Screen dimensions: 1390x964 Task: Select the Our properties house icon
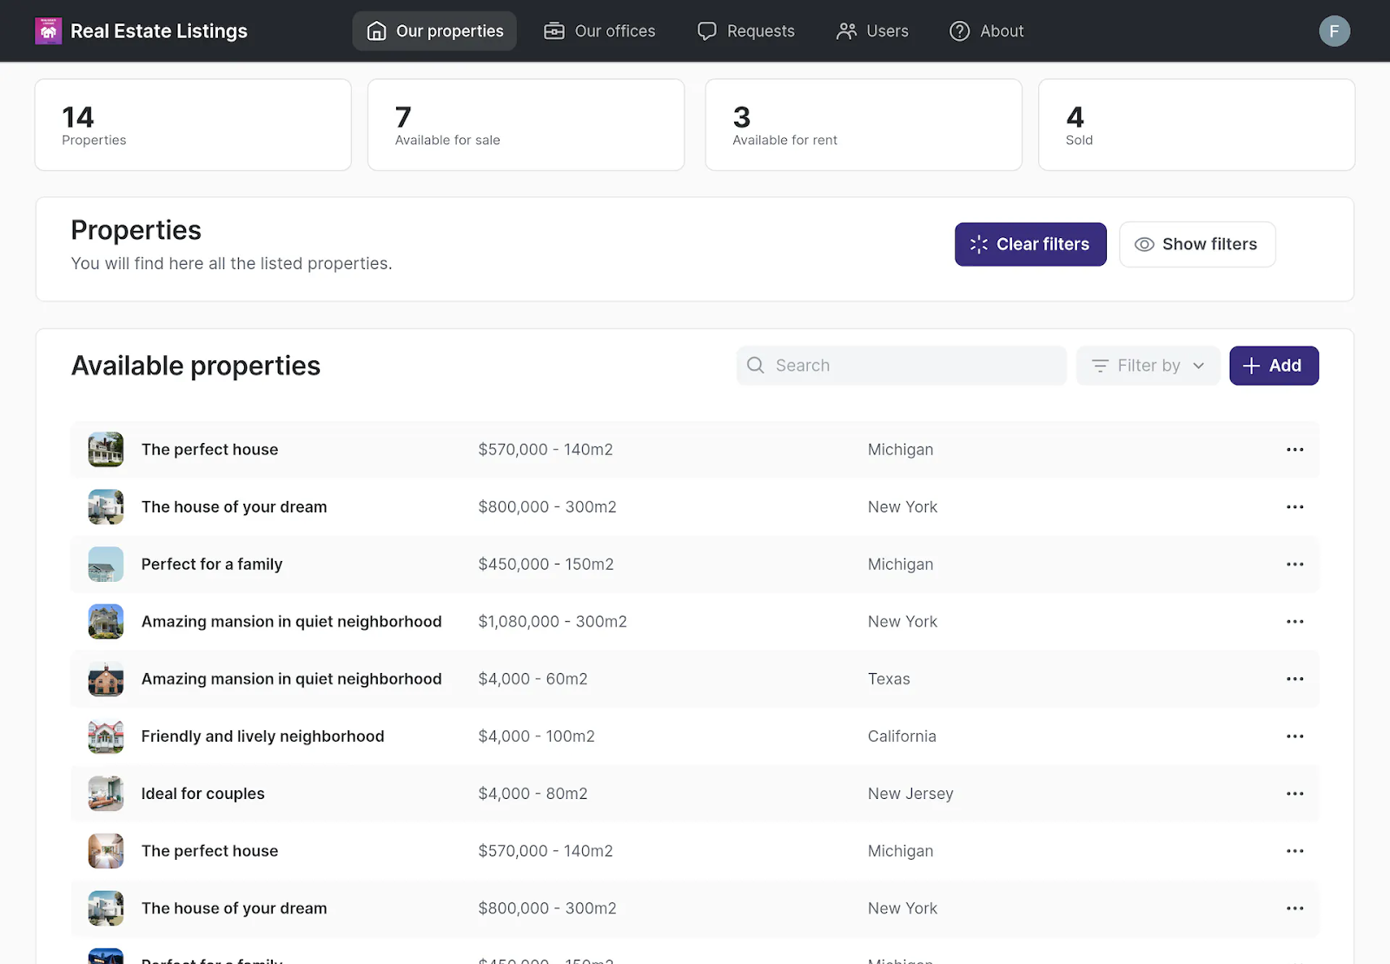[376, 30]
